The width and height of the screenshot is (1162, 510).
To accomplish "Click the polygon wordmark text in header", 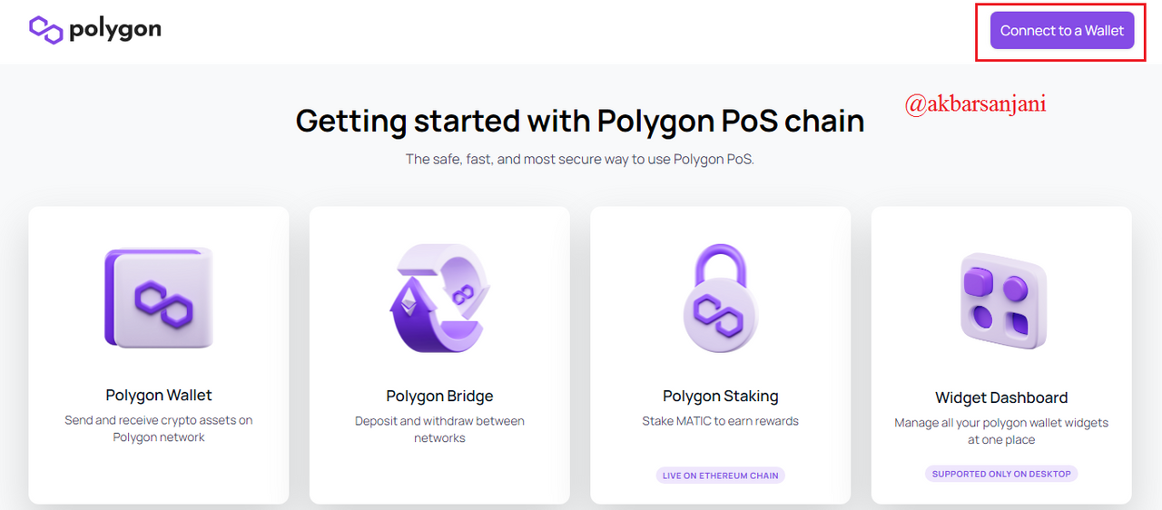I will tap(115, 30).
